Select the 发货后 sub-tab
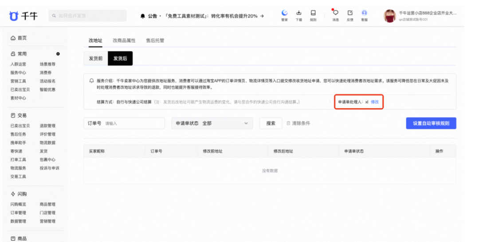 pyautogui.click(x=120, y=59)
